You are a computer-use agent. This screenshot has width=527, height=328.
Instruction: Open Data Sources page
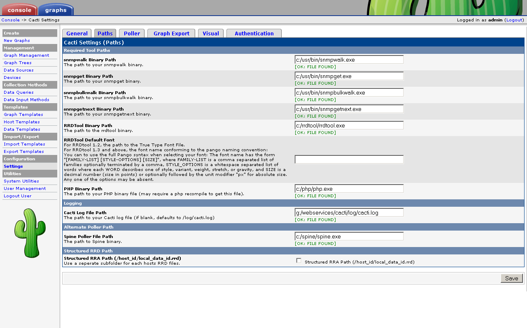coord(19,70)
